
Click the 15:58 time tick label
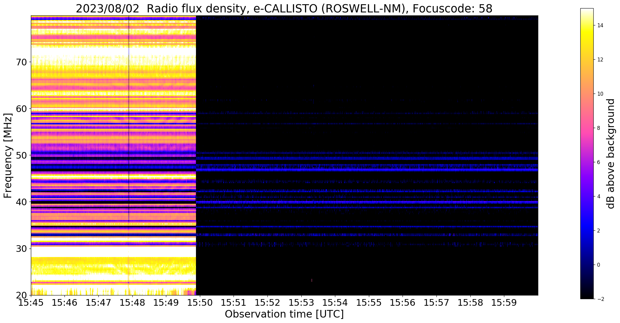(470, 302)
